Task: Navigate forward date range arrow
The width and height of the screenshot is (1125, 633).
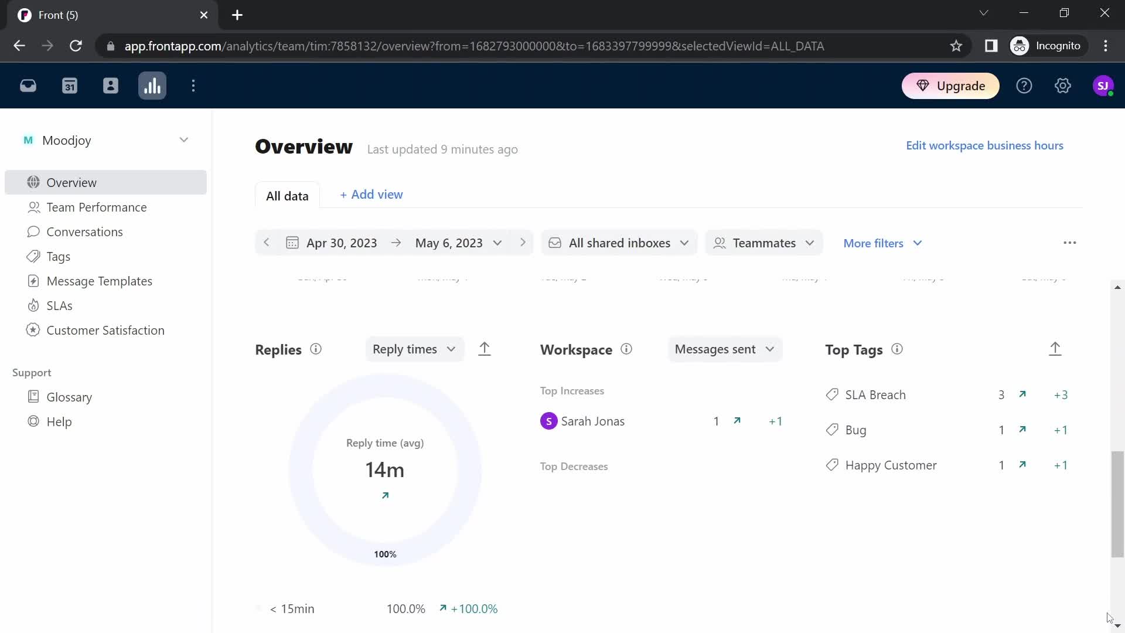Action: 522,243
